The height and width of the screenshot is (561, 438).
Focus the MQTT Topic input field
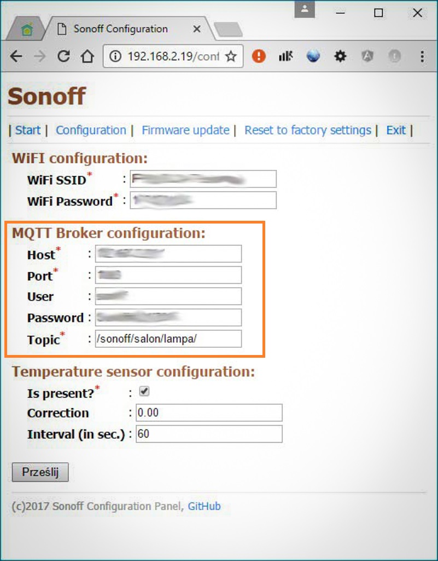click(x=168, y=339)
